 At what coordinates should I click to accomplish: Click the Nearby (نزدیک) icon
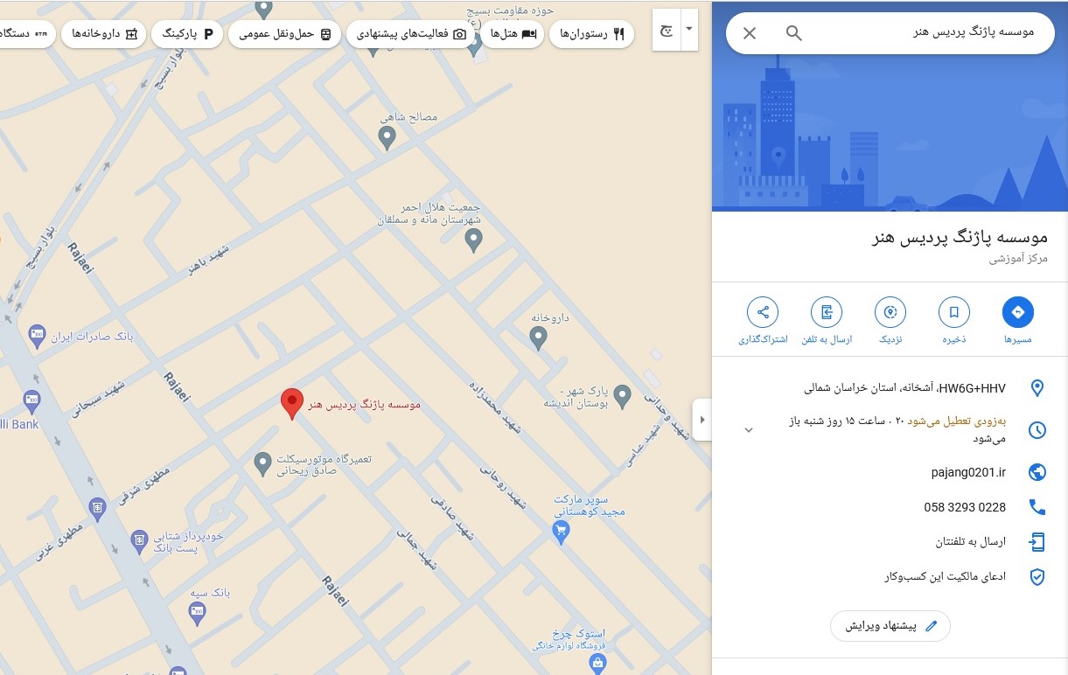[890, 312]
